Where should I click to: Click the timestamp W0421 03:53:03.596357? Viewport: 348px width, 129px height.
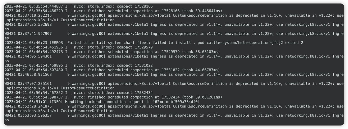[28, 115]
